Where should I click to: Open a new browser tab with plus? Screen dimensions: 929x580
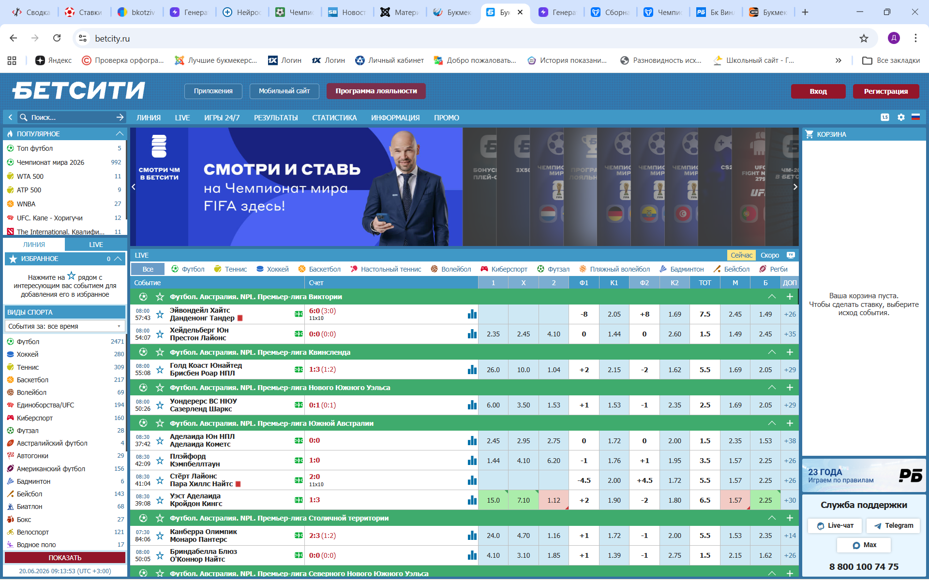tap(805, 12)
